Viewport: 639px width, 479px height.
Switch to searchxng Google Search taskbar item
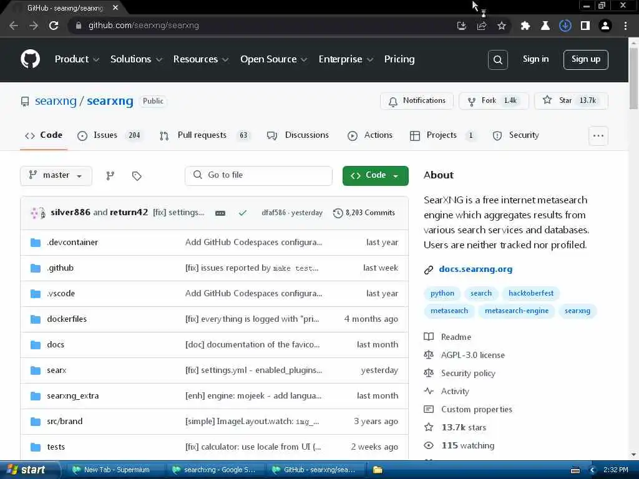click(215, 470)
